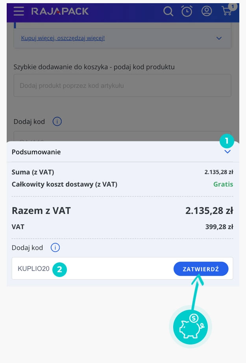Image resolution: width=246 pixels, height=363 pixels.
Task: Click the RAJAPACK logo
Action: click(60, 11)
